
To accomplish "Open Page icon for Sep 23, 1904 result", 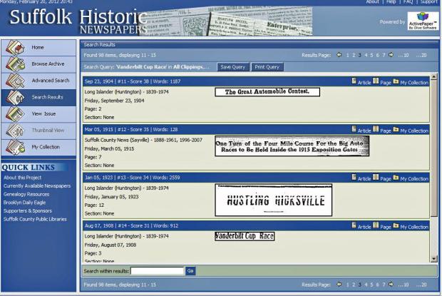I will [x=376, y=81].
